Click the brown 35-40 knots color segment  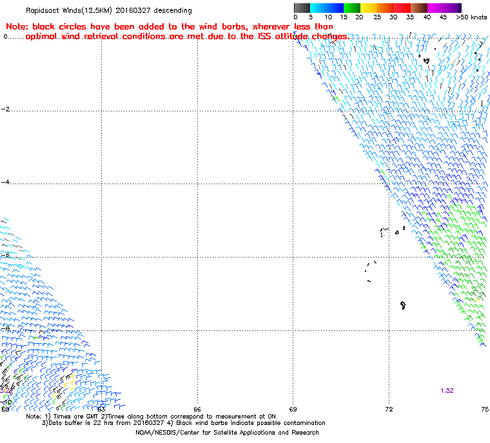419,8
